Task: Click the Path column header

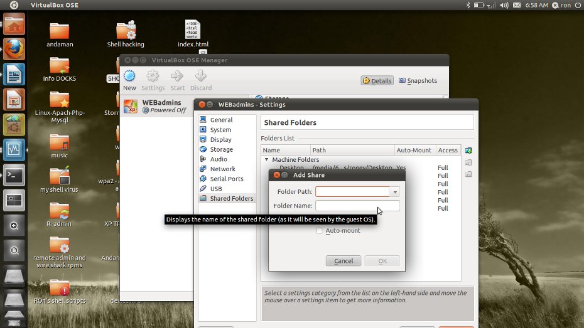Action: click(352, 150)
